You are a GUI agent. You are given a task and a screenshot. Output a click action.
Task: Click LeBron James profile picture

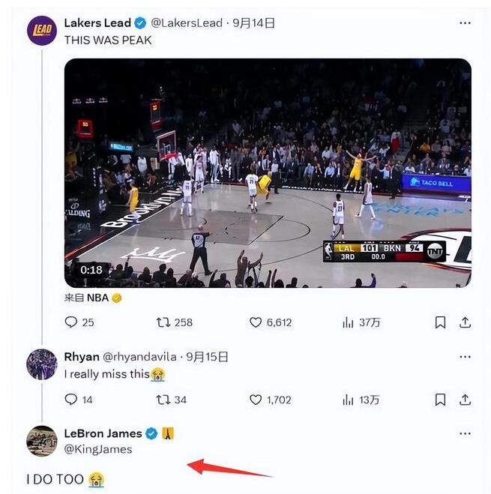click(42, 441)
